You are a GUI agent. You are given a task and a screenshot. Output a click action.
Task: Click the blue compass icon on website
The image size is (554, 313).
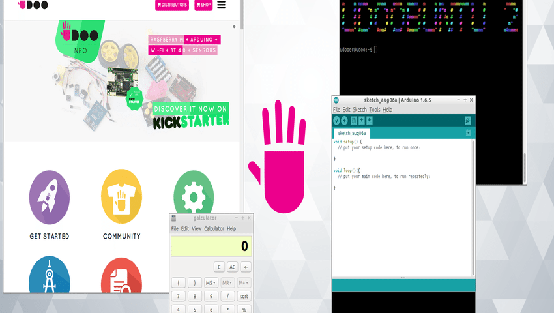[x=49, y=275]
